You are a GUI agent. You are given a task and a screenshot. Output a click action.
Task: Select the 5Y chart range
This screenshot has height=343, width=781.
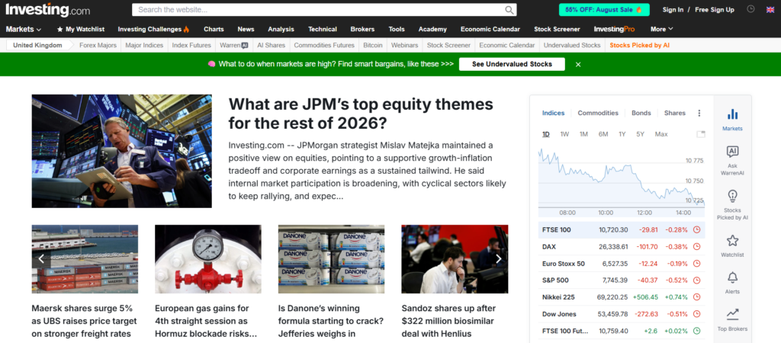click(x=640, y=134)
